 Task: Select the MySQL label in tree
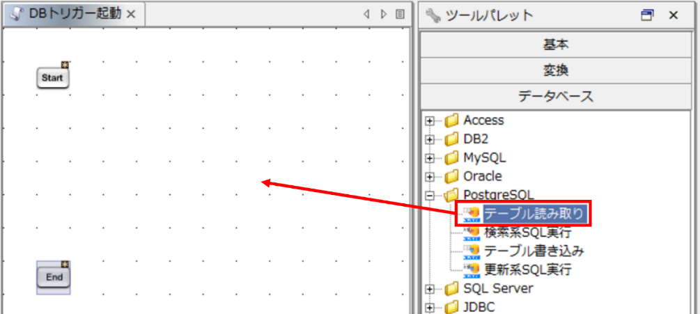click(485, 158)
